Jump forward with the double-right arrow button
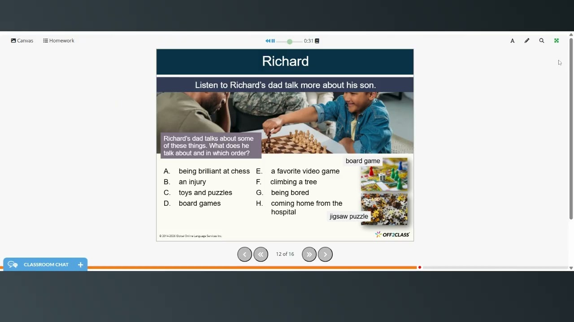The image size is (574, 322). coord(309,254)
